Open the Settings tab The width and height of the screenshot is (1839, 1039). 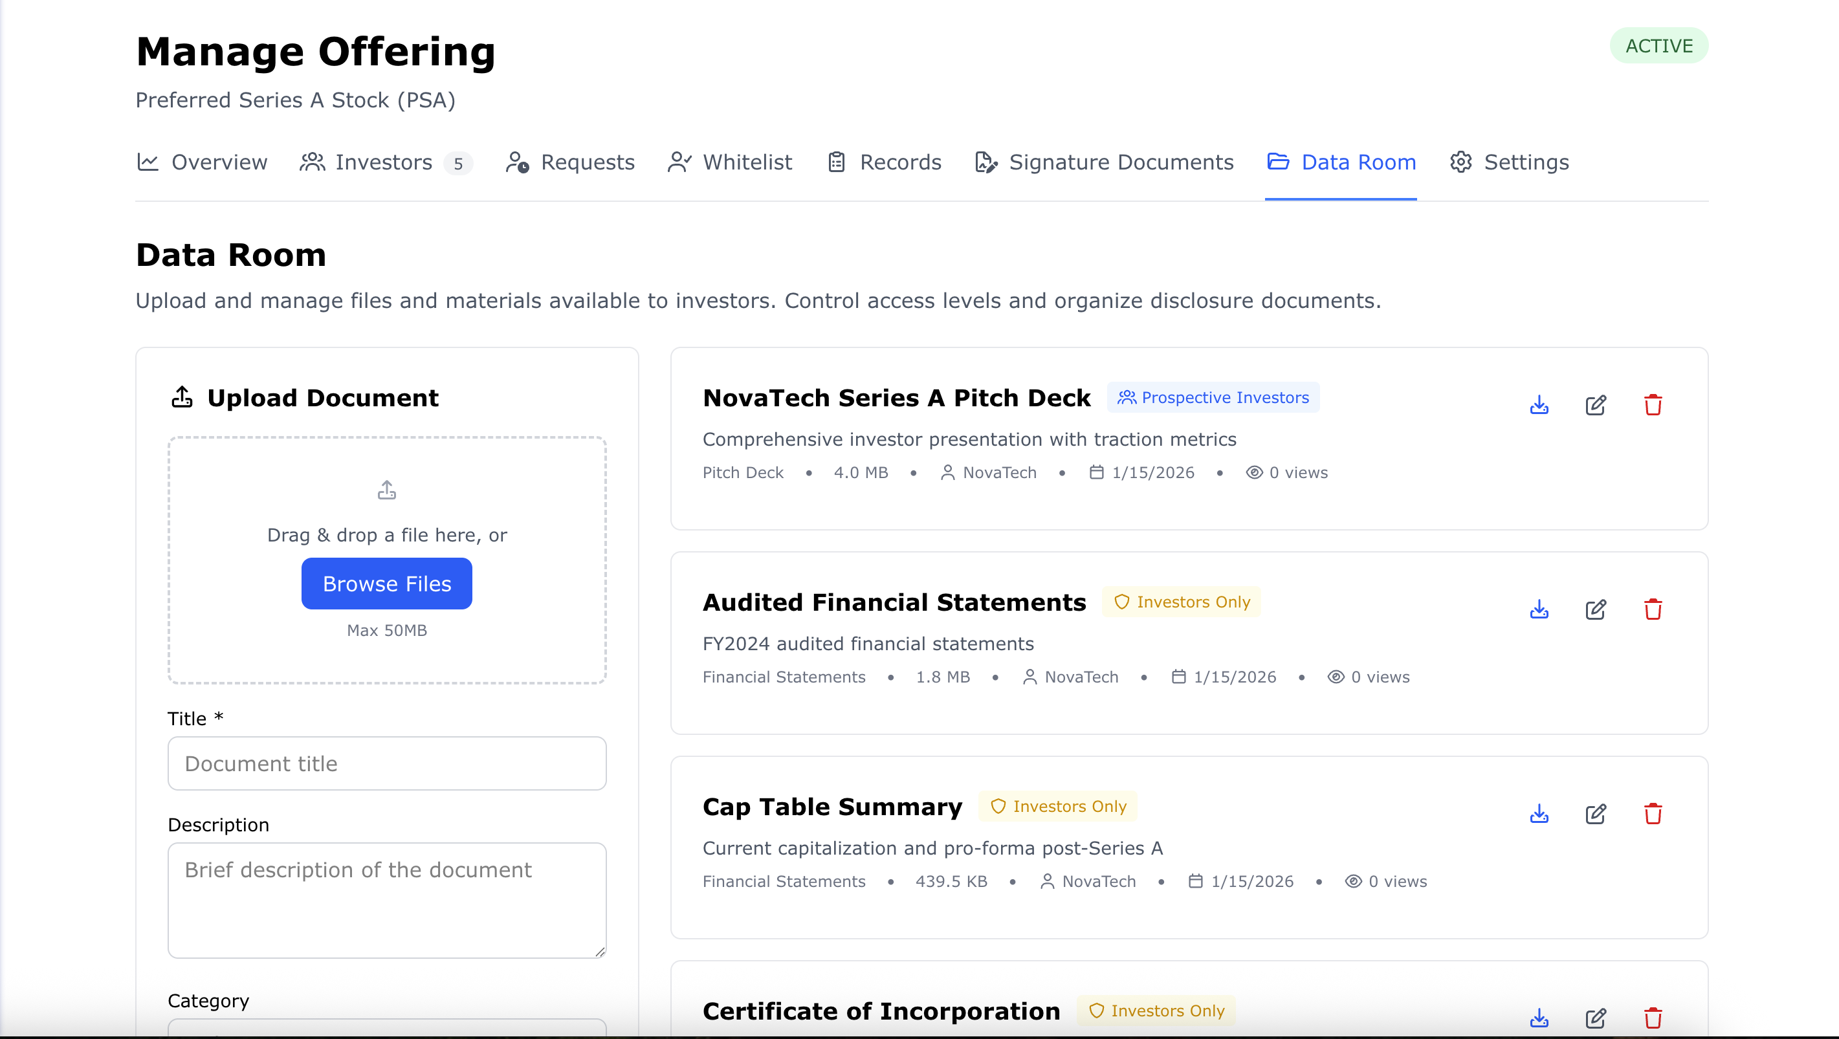pos(1508,162)
